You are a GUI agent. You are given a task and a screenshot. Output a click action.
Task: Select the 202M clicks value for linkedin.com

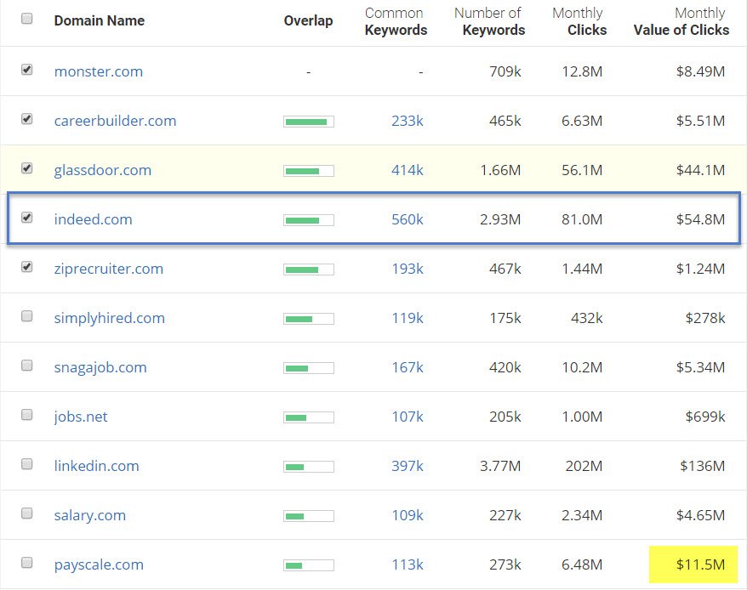584,466
